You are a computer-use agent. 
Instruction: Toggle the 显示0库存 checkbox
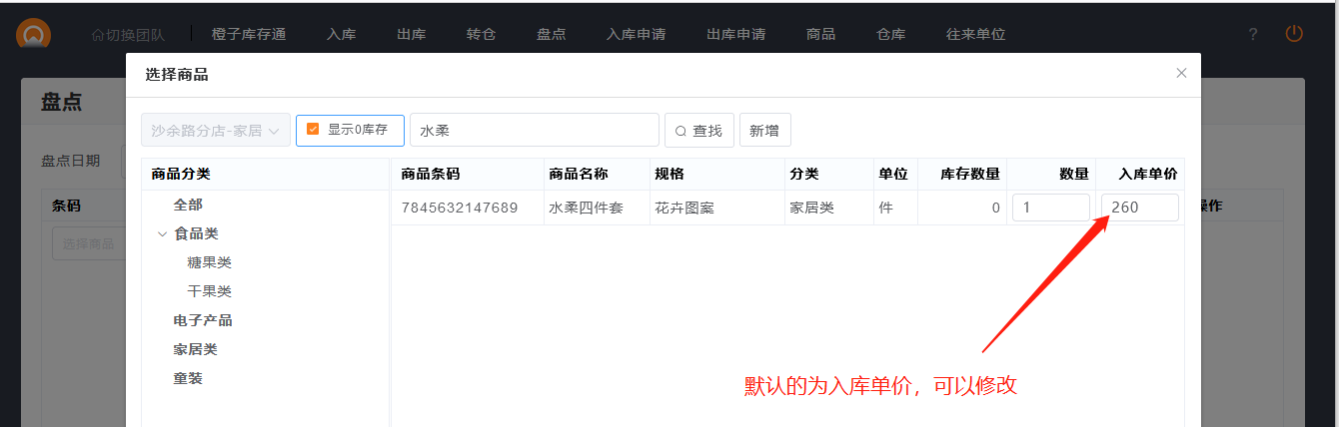pos(313,130)
